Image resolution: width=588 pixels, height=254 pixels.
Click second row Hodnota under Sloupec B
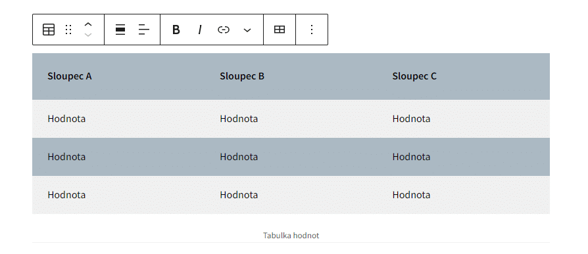[239, 157]
